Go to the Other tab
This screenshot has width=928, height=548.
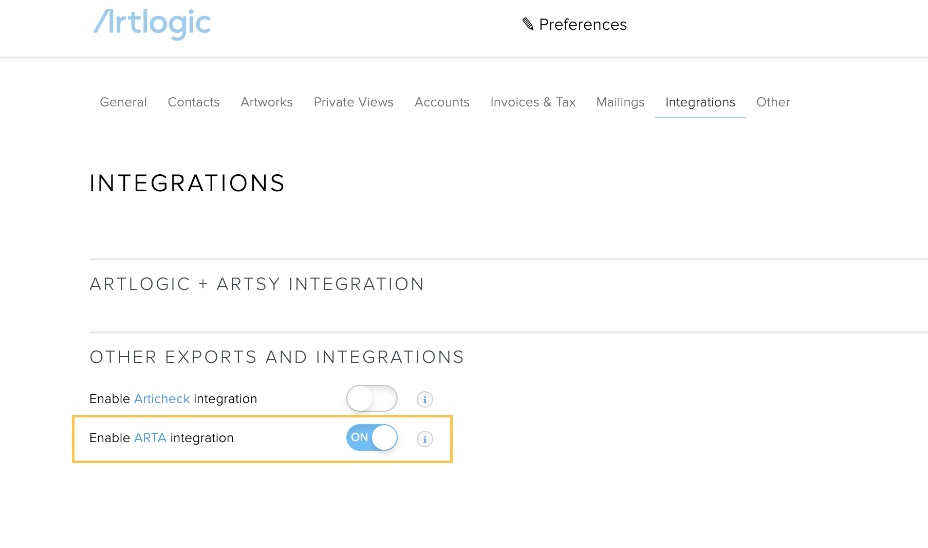click(773, 102)
